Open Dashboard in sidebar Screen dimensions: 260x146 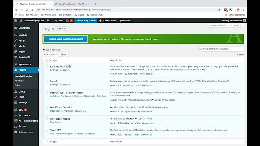25,28
